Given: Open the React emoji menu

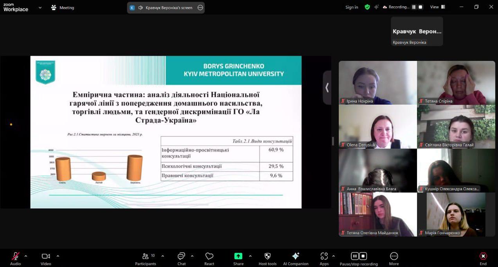Looking at the screenshot, I should [209, 256].
